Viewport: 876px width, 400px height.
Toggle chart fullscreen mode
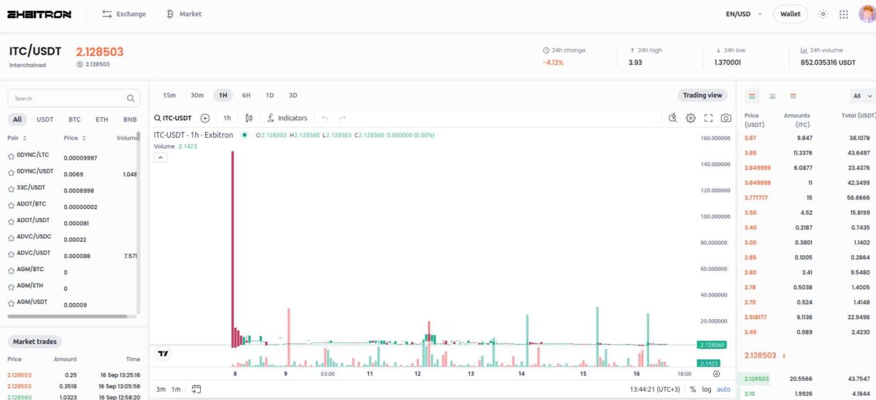tap(708, 118)
